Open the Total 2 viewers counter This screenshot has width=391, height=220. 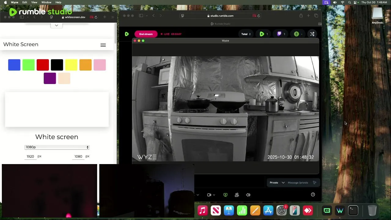246,34
